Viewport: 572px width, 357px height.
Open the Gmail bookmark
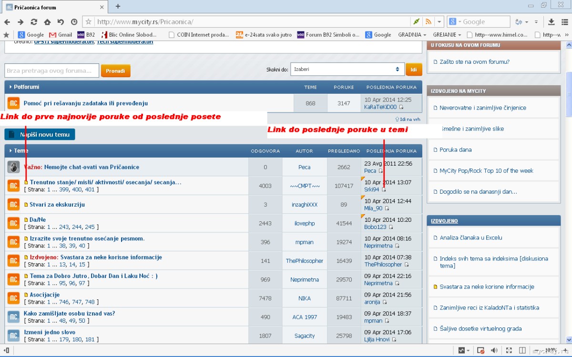tap(61, 35)
